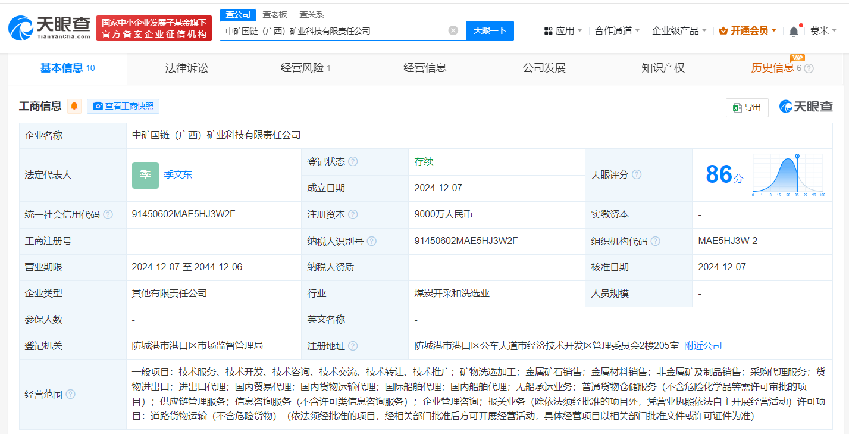Switch to the 法律诉讼 tab
The image size is (849, 434).
(x=187, y=68)
